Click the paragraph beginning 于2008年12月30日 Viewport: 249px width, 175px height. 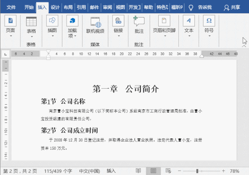[121, 144]
